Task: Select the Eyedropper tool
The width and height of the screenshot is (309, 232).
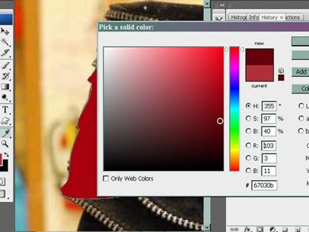Action: tap(5, 133)
